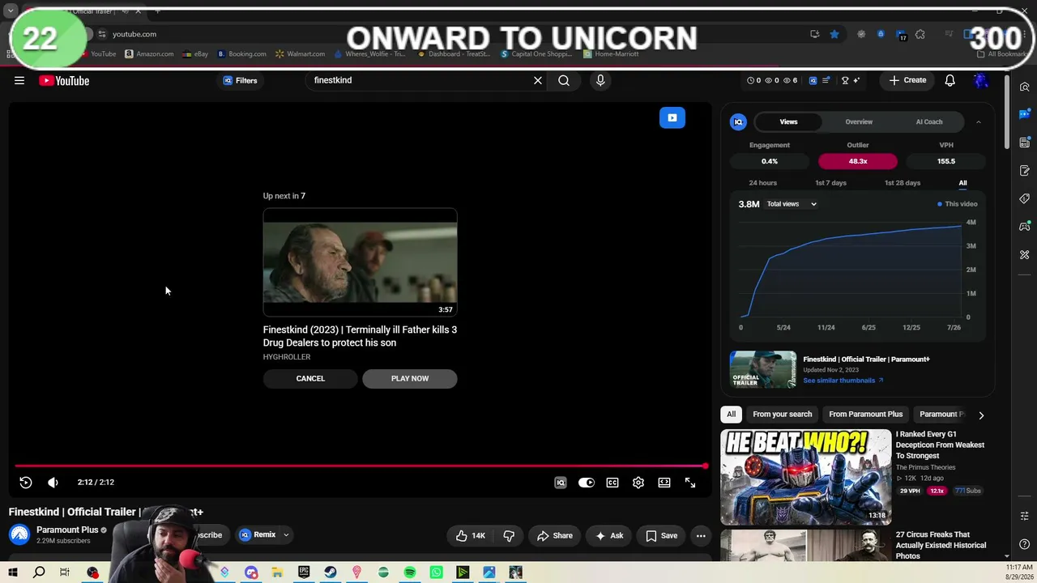Cancel the Up next autoplay

click(x=310, y=378)
